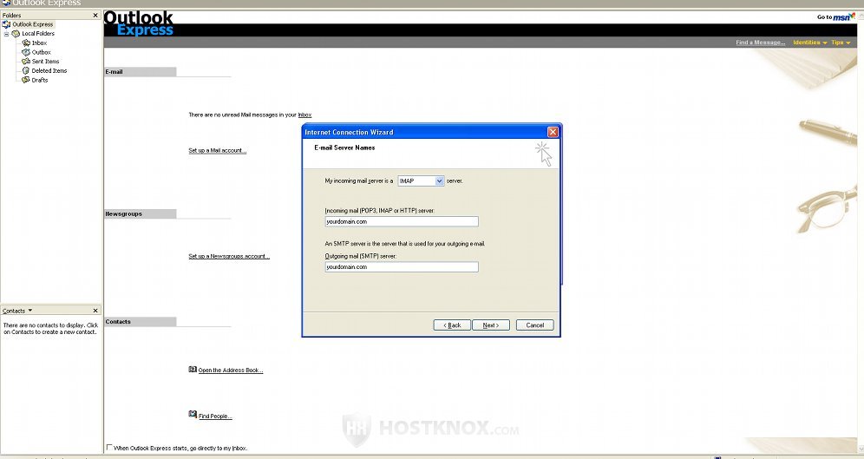Screen dimensions: 864x459
Task: Click the Find People icon
Action: 193,415
